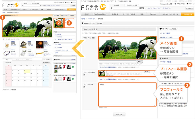
Task: Click the 選択… button for プロフィール画像
Action: (147, 72)
